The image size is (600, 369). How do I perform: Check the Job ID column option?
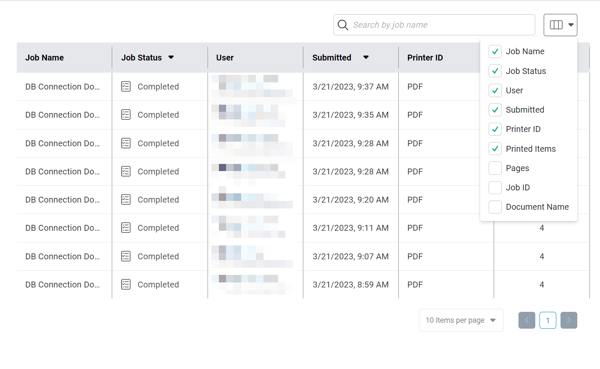pos(495,187)
